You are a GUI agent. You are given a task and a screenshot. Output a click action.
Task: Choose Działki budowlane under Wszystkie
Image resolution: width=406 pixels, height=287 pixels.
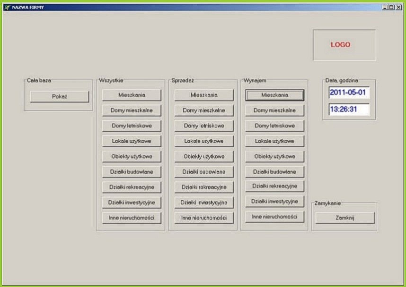(x=132, y=172)
